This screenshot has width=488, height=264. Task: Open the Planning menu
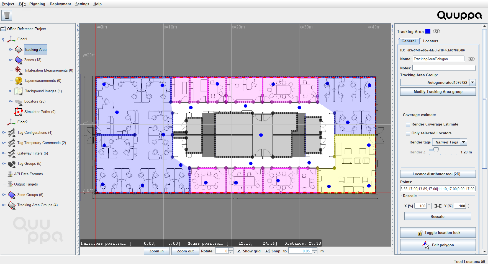tap(37, 4)
